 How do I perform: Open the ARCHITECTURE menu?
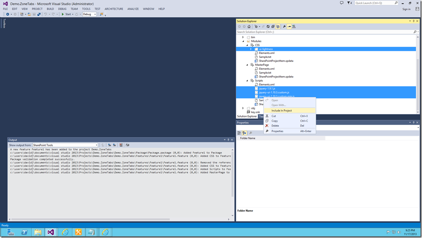[114, 9]
